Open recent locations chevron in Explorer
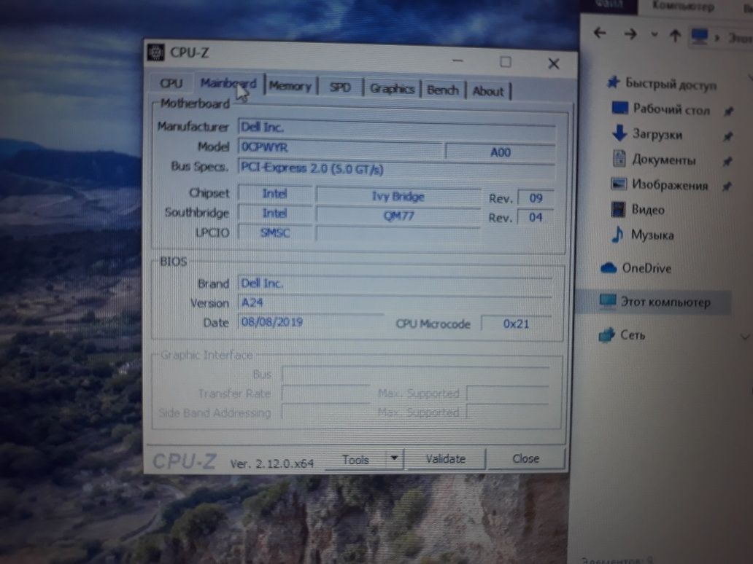This screenshot has width=753, height=564. 654,34
